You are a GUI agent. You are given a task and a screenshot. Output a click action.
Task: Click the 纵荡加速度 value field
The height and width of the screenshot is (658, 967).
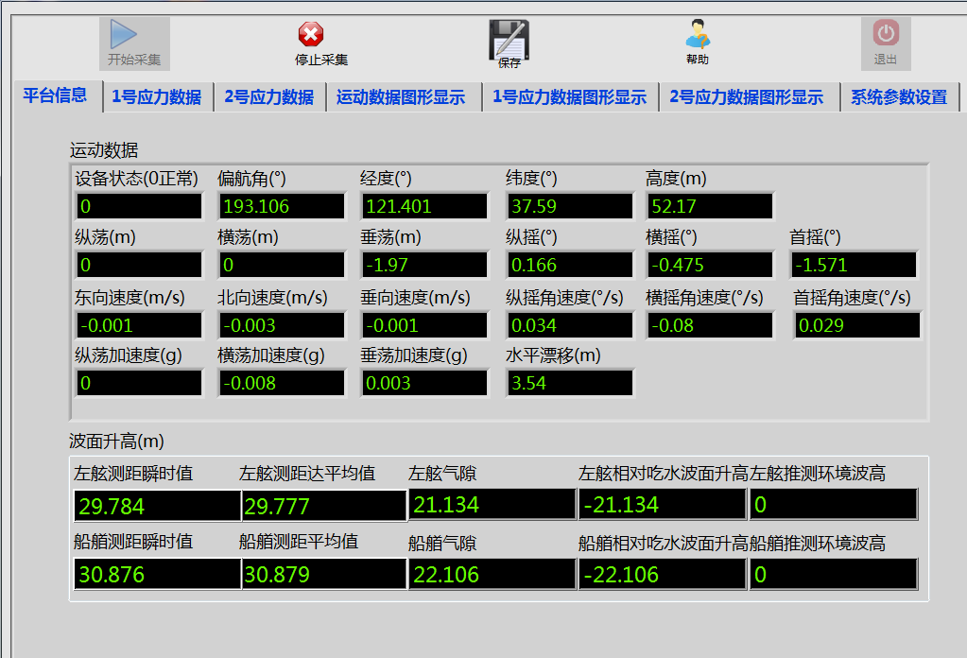(x=139, y=383)
